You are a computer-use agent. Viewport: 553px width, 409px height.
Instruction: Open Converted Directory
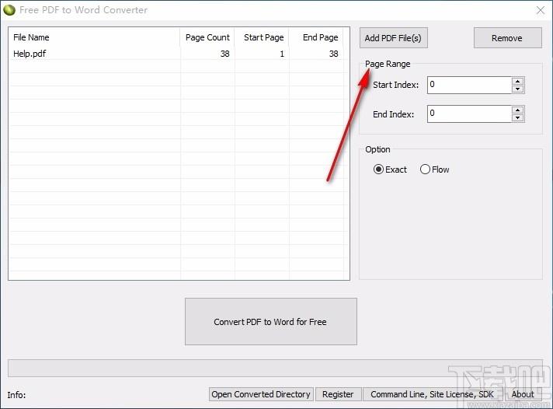[261, 394]
